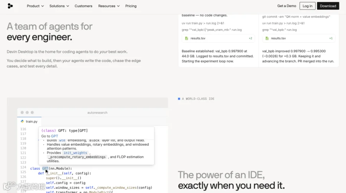This screenshot has height=193, width=346.
Task: Click the Download button
Action: click(328, 6)
